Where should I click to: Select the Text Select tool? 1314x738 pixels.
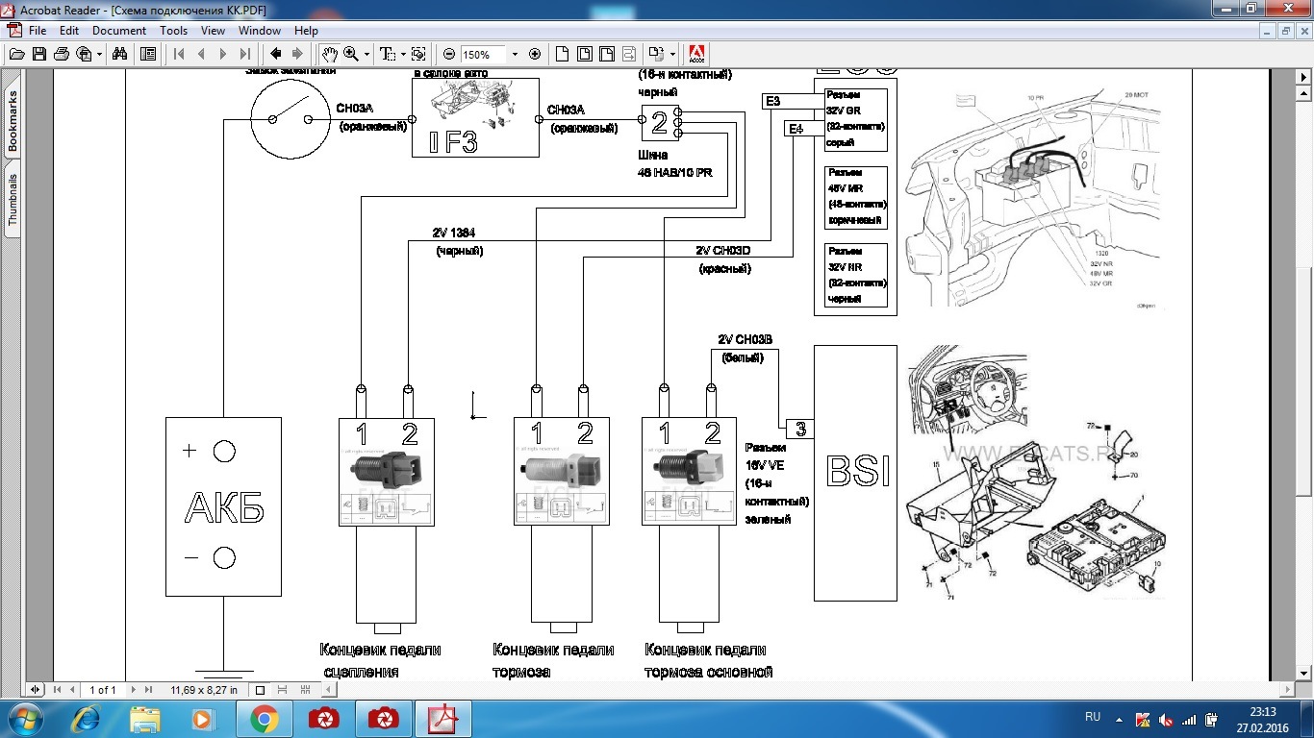(387, 54)
